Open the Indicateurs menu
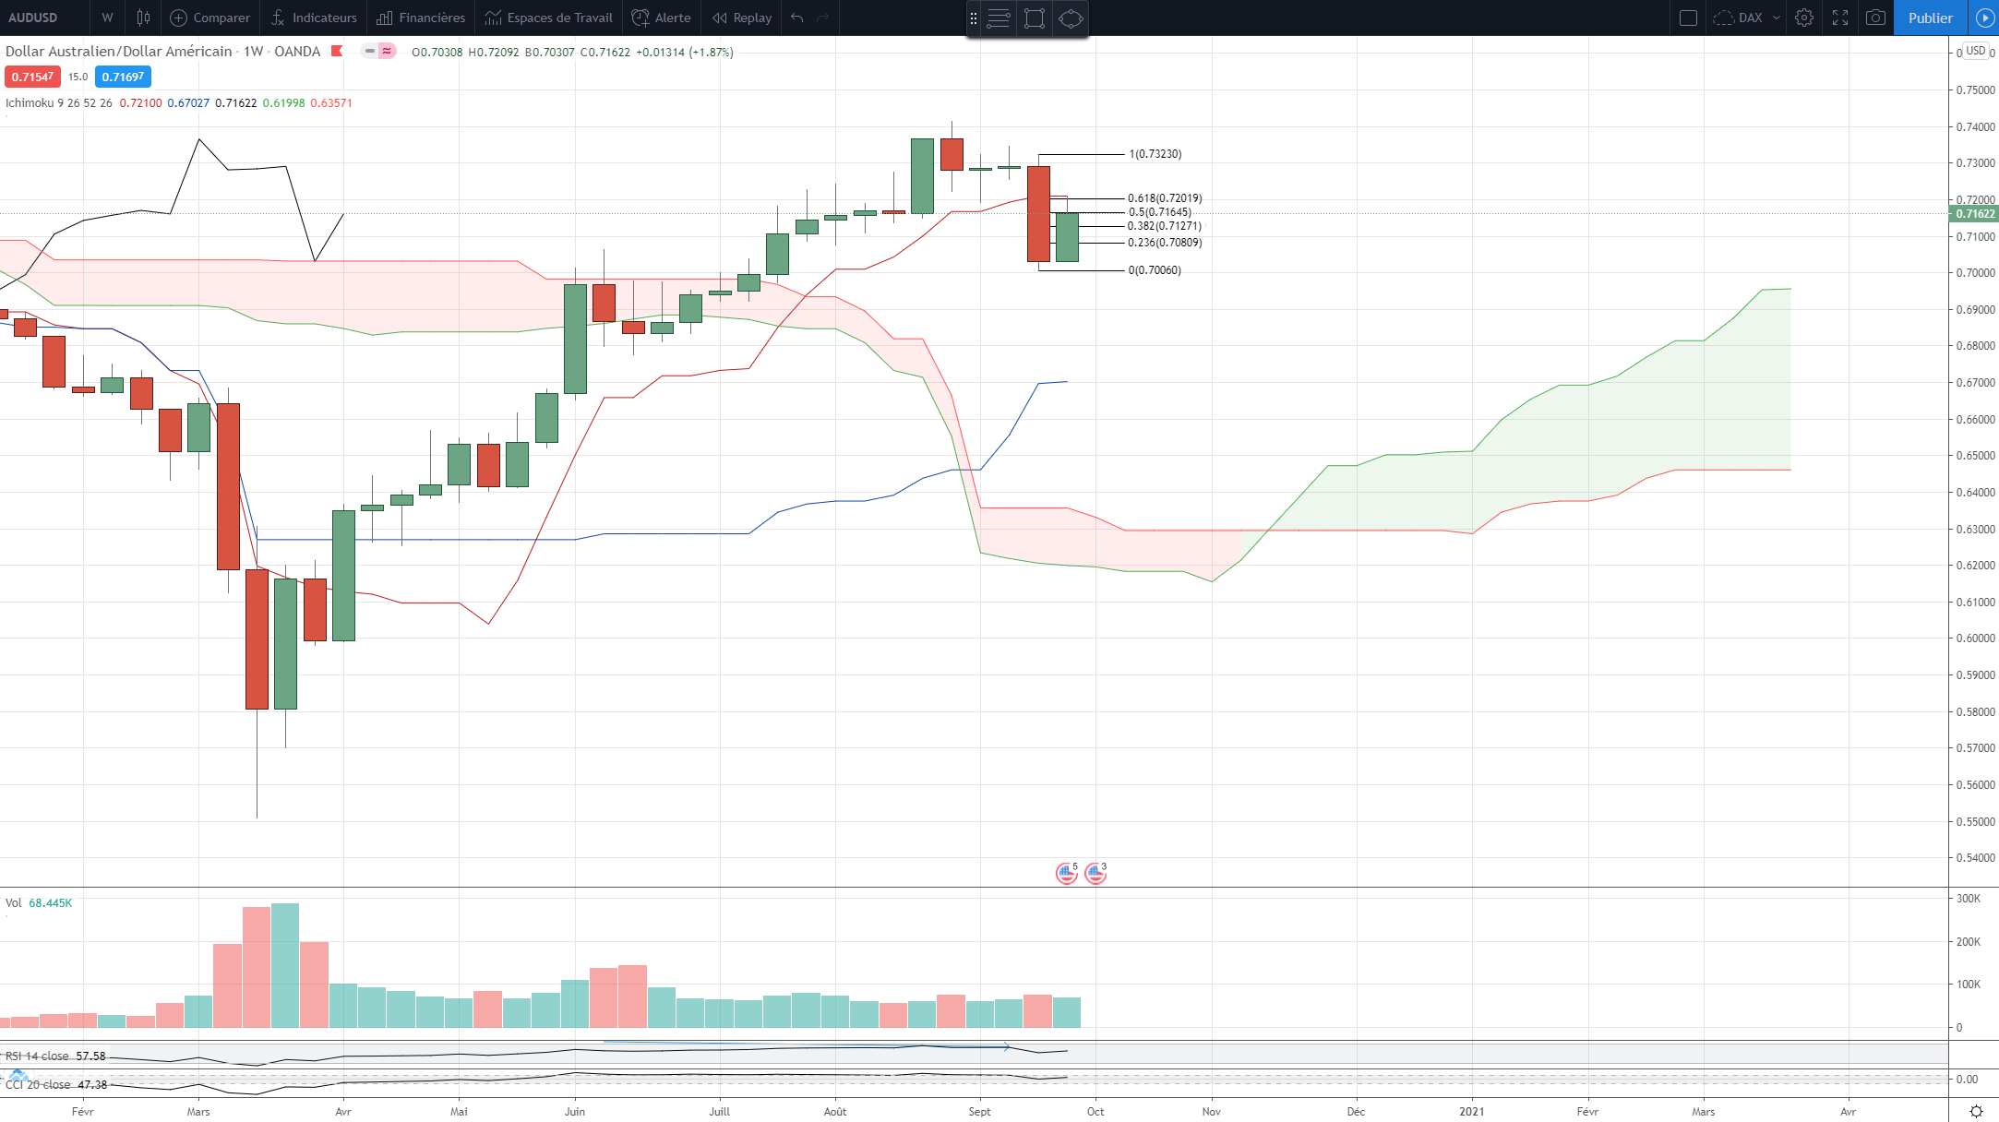1999x1122 pixels. (x=315, y=18)
